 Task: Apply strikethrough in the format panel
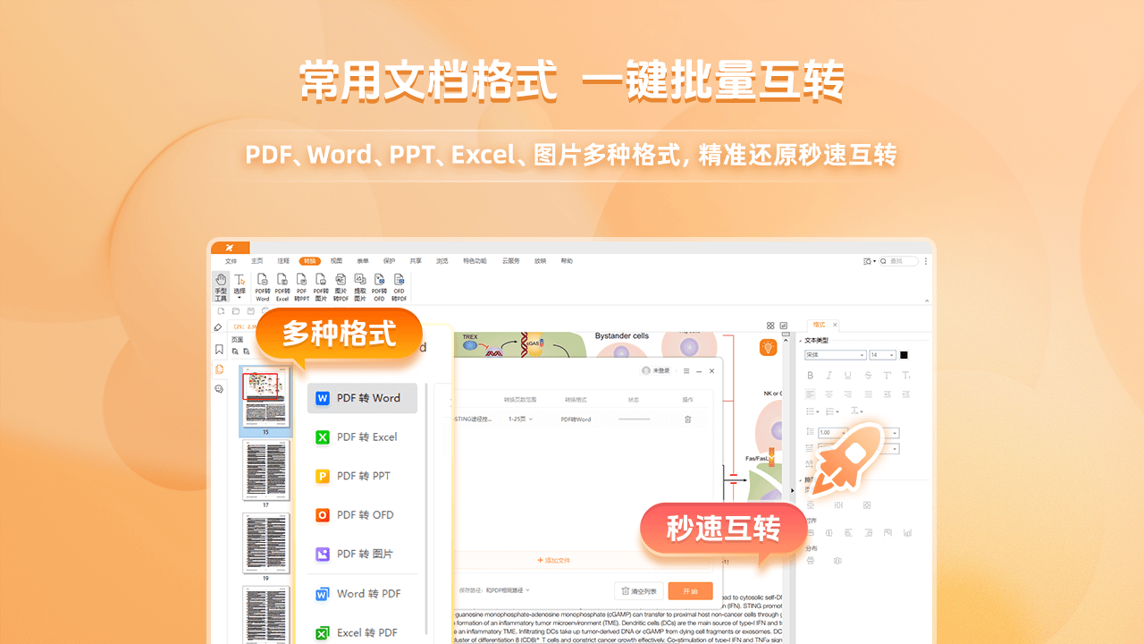(868, 376)
